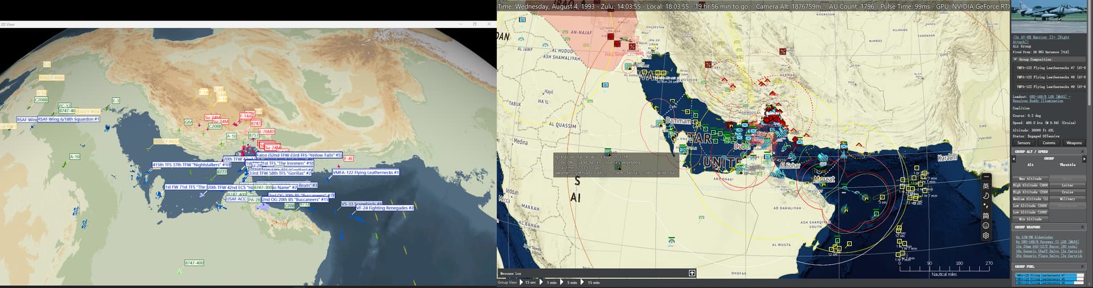Collapse the Group Weapons panel
This screenshot has width=1093, height=288.
[1083, 227]
